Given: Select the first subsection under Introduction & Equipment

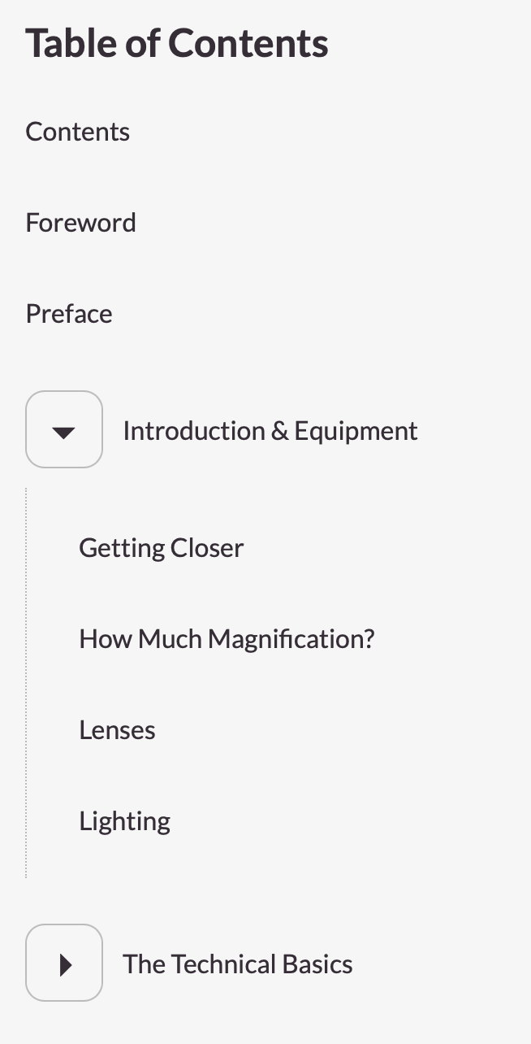Looking at the screenshot, I should pyautogui.click(x=161, y=547).
